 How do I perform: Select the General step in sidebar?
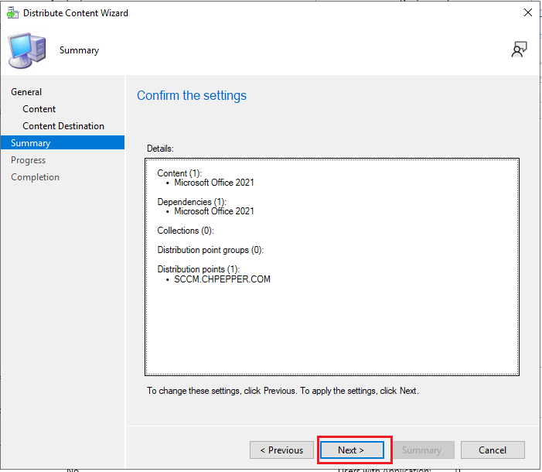(26, 92)
